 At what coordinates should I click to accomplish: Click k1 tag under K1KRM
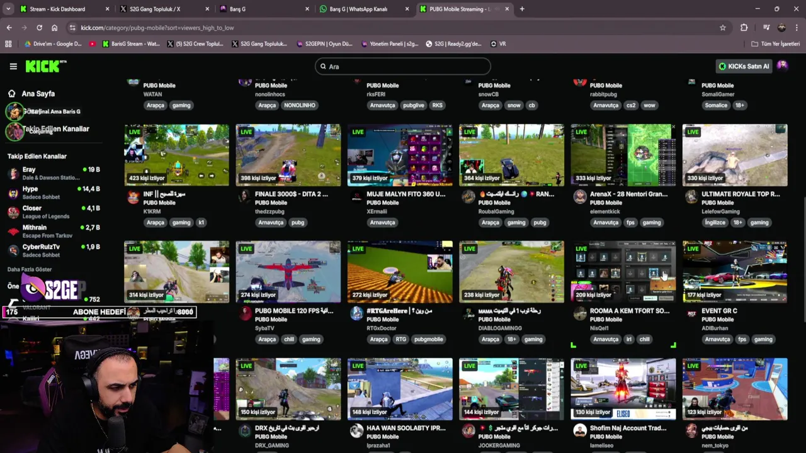(x=201, y=222)
